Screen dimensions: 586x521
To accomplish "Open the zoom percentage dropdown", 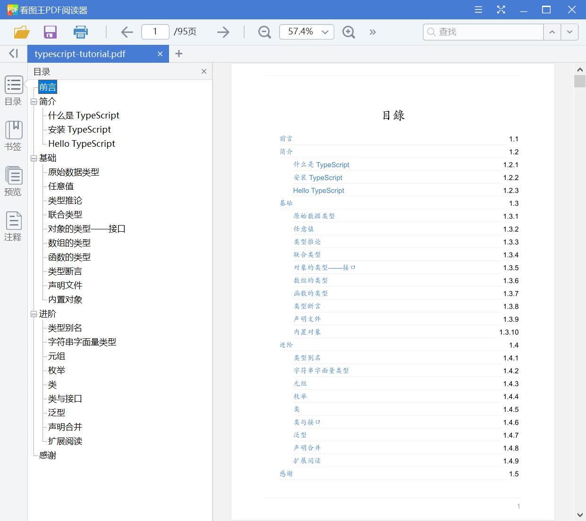I will [x=324, y=32].
